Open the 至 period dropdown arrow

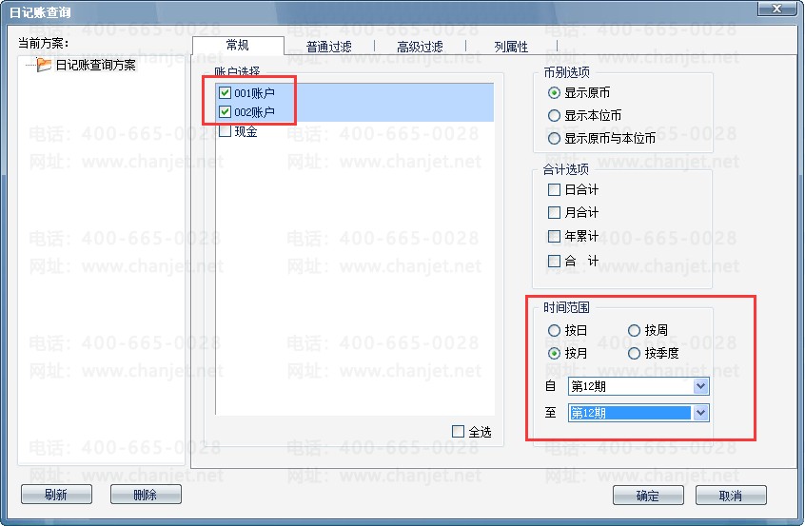click(x=700, y=413)
